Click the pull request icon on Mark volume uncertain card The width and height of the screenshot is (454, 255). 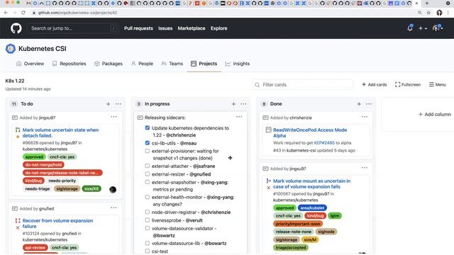pyautogui.click(x=18, y=130)
